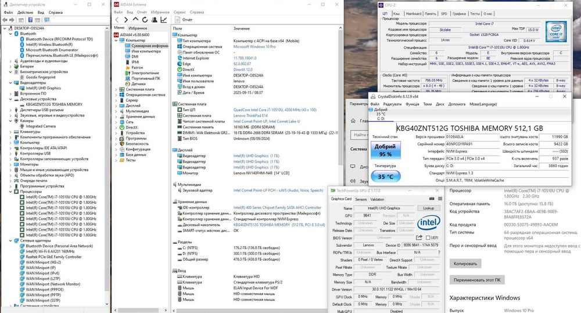581x313 pixels.
Task: Open DirectX 12.0 link in AIDA64
Action: pyautogui.click(x=243, y=70)
